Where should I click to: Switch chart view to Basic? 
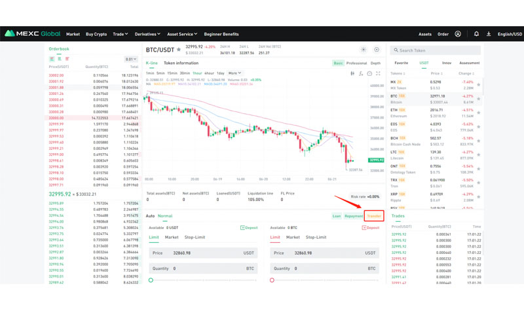coord(338,63)
